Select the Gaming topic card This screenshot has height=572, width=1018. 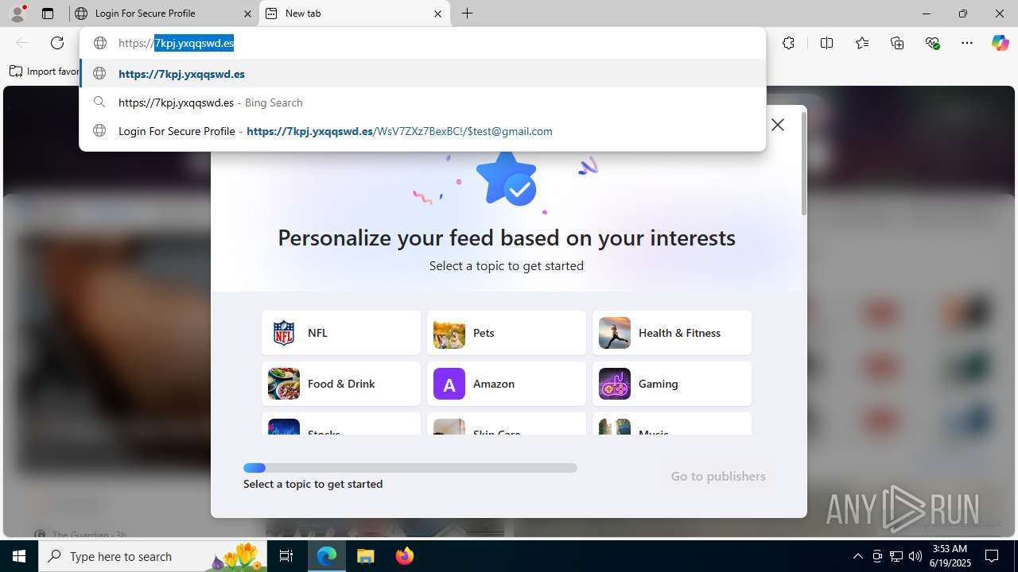pyautogui.click(x=672, y=384)
